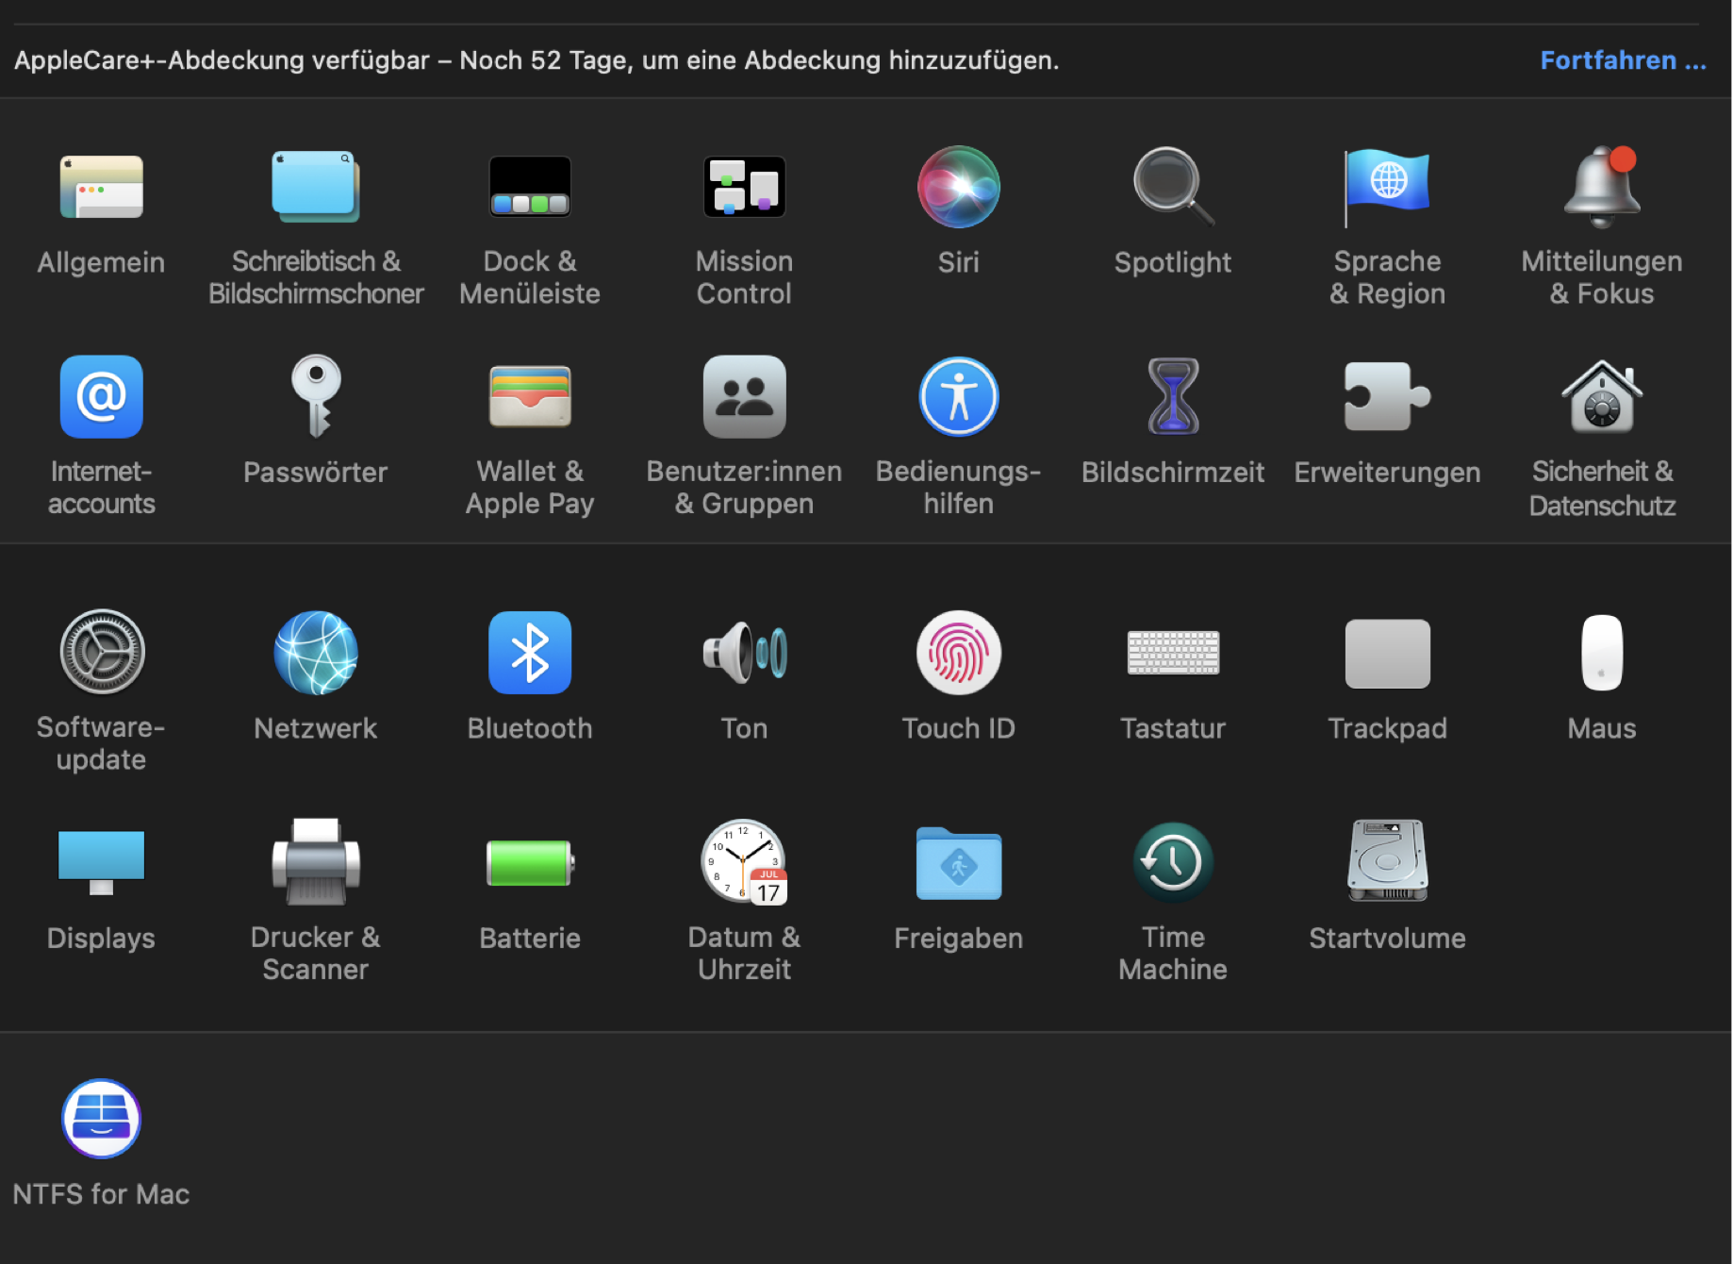The width and height of the screenshot is (1733, 1264).
Task: Open the Passwörter key icon
Action: click(x=316, y=396)
